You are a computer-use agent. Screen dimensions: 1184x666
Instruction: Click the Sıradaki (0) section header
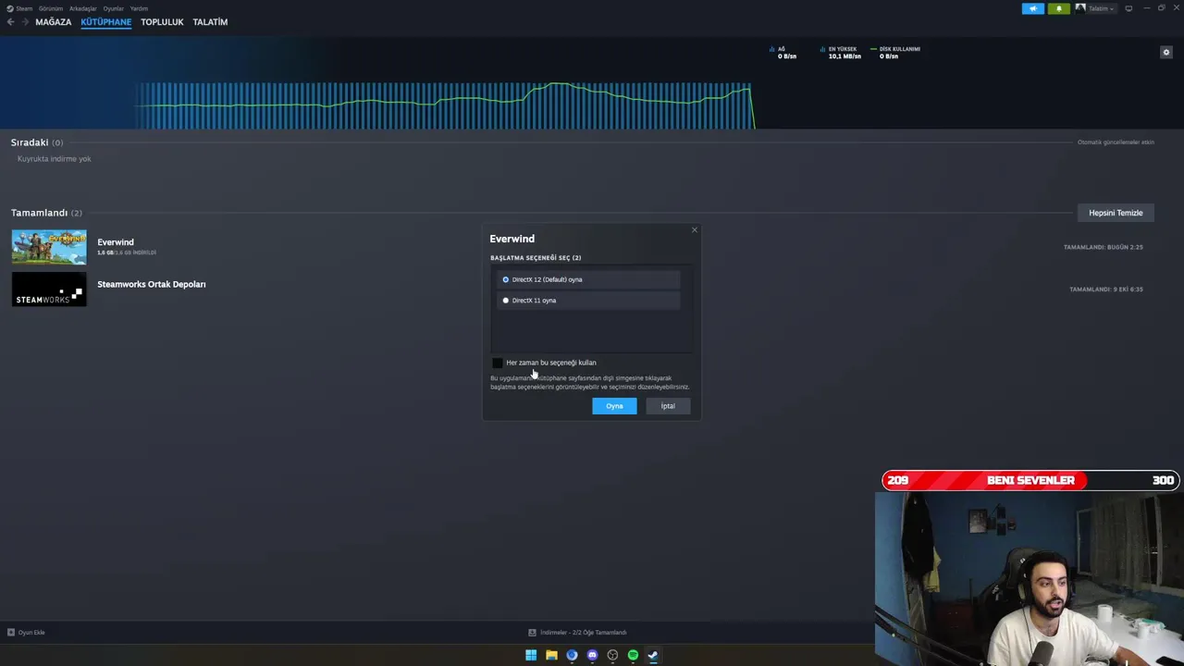tap(37, 142)
